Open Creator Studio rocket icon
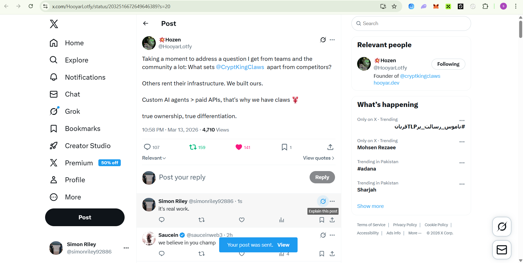523x263 pixels. click(x=54, y=146)
